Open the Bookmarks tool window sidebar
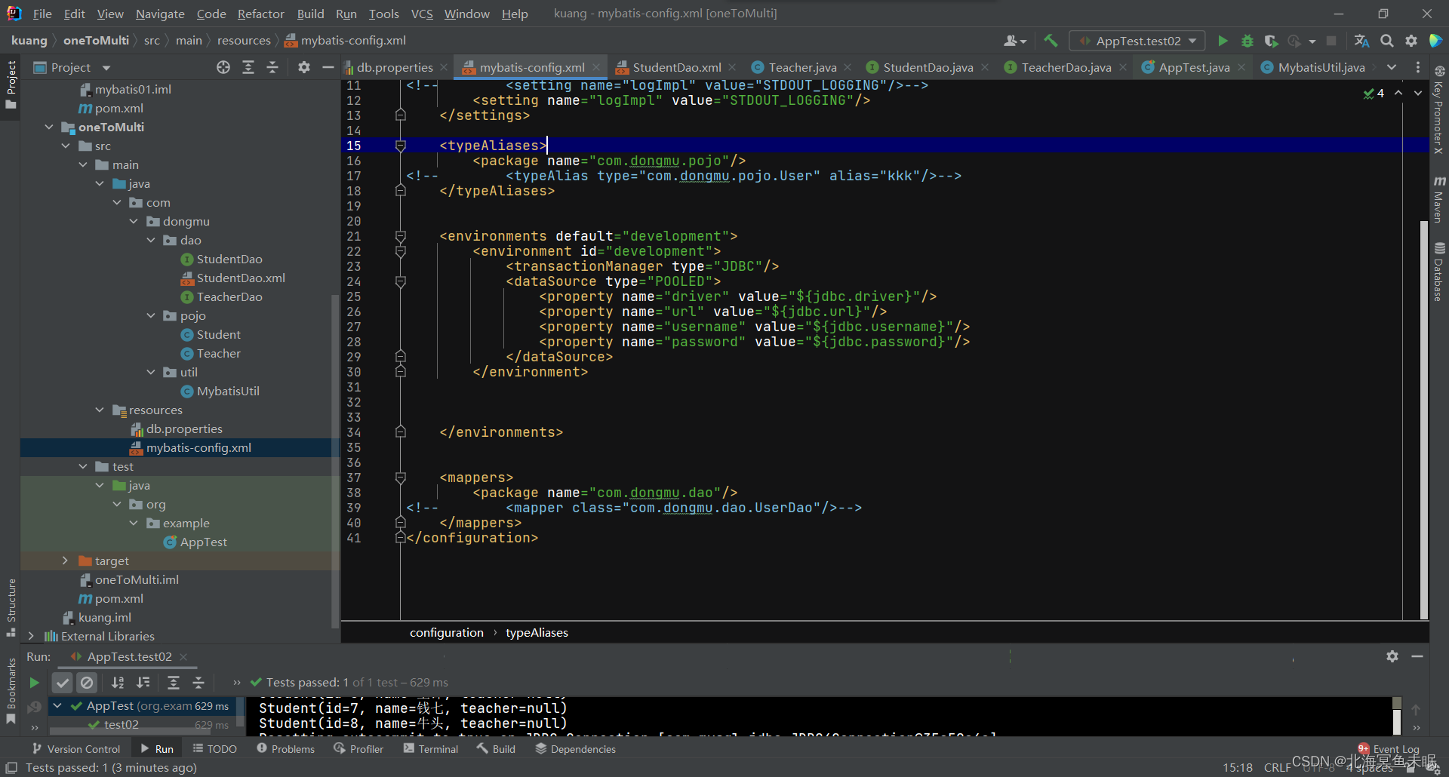 pyautogui.click(x=11, y=690)
